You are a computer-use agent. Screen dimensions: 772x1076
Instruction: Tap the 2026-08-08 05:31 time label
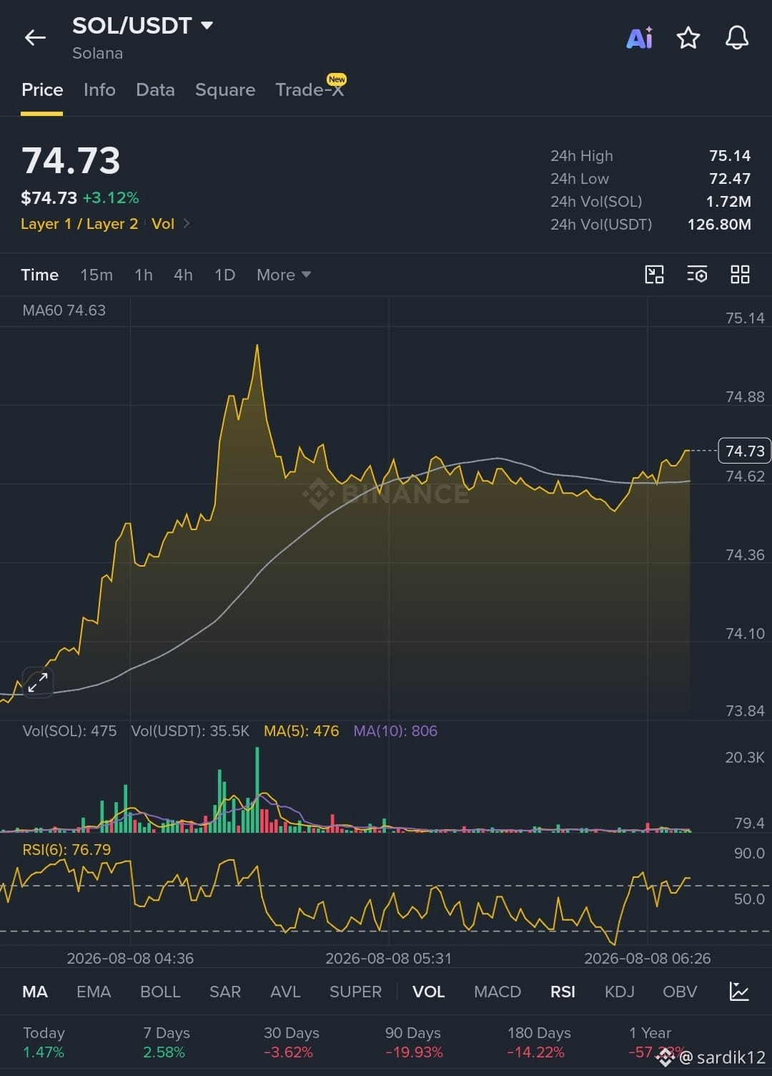coord(388,959)
